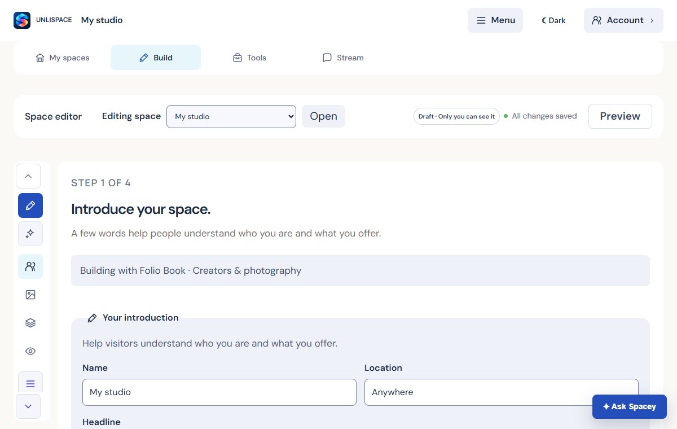Open the Account menu
Screen dimensions: 677x429
point(623,20)
